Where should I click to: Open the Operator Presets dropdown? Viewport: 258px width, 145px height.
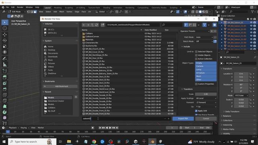coord(195,31)
